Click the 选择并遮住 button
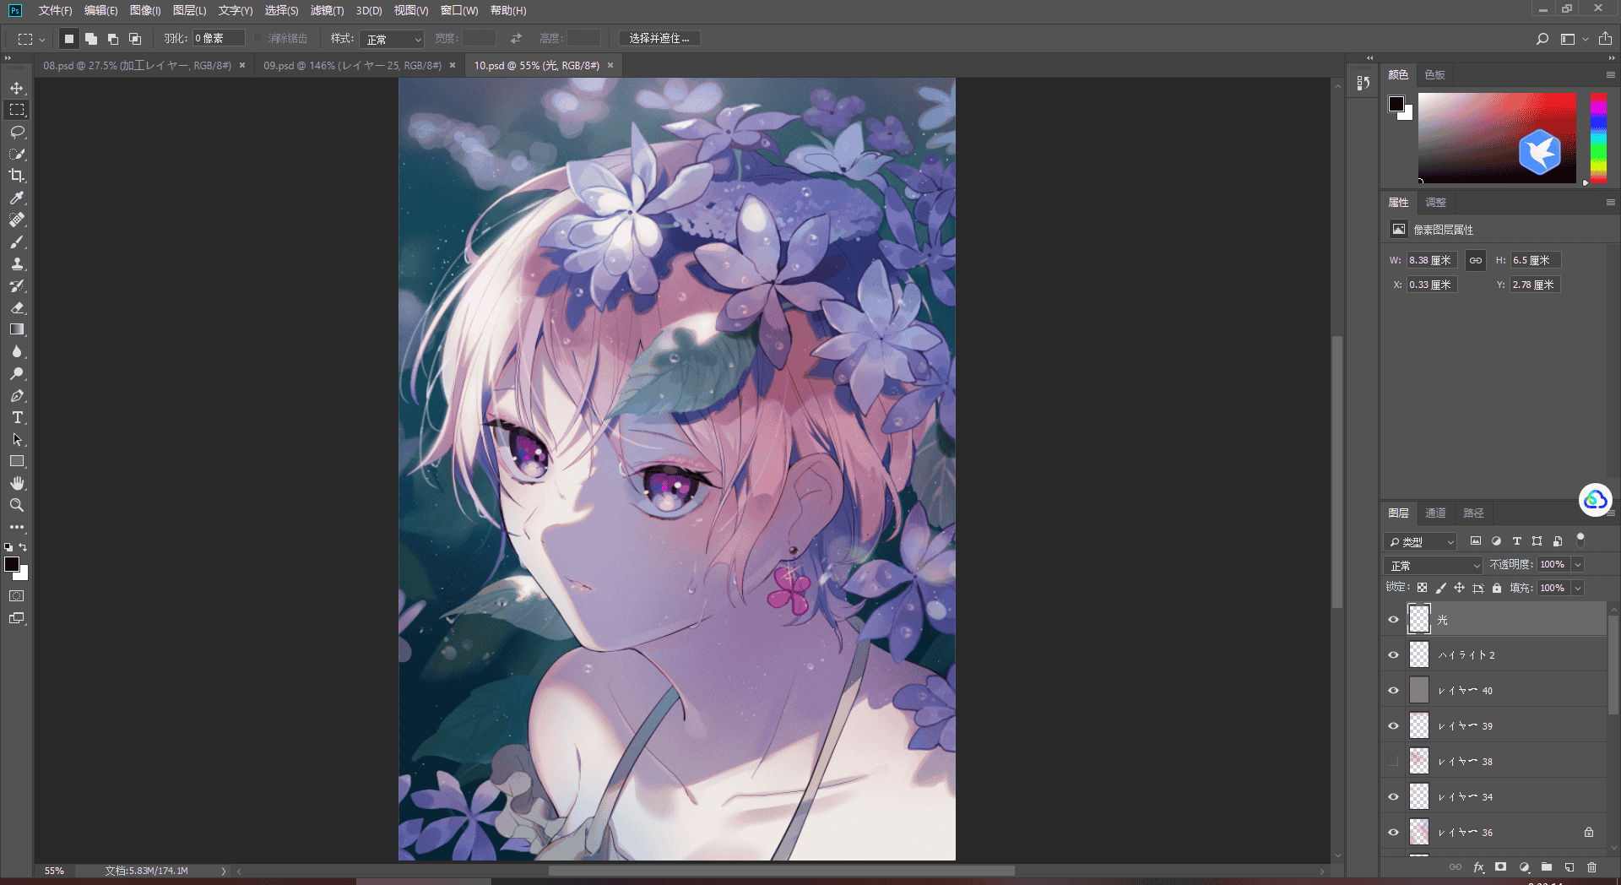The image size is (1621, 885). tap(659, 39)
